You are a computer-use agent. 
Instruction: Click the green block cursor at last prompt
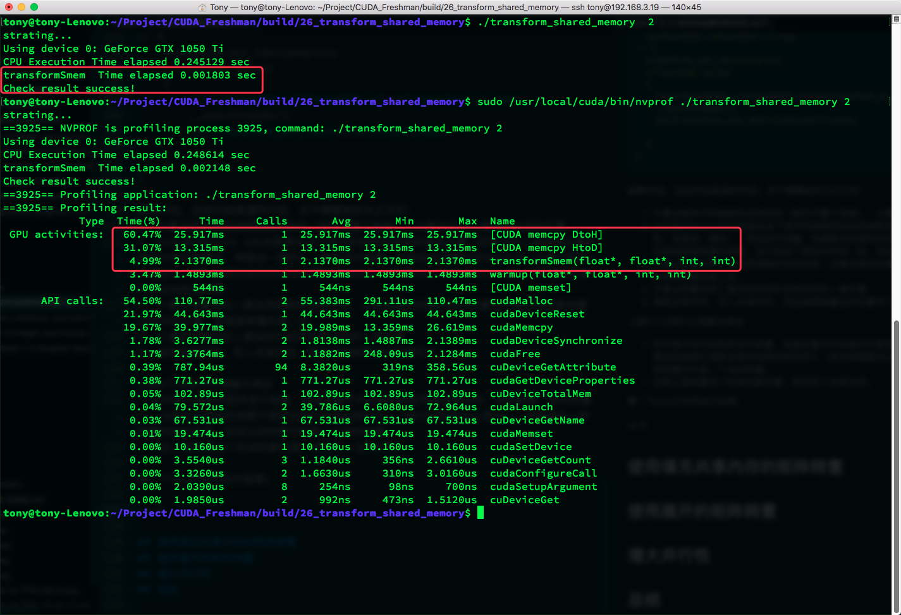click(481, 513)
